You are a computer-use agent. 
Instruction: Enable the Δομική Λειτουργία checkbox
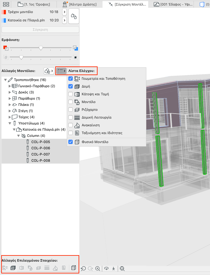71,117
